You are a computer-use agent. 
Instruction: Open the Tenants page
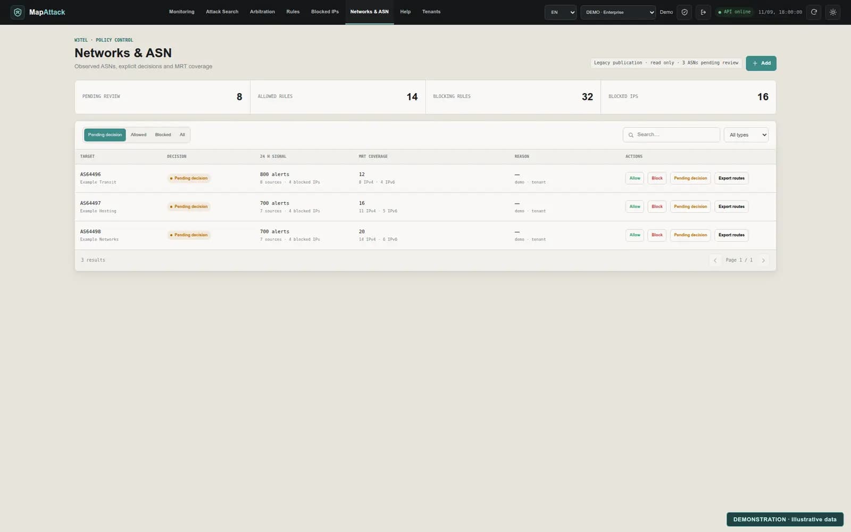coord(431,12)
